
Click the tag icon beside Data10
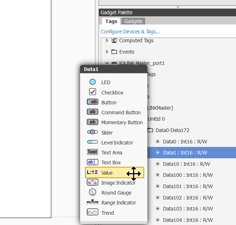point(158,164)
